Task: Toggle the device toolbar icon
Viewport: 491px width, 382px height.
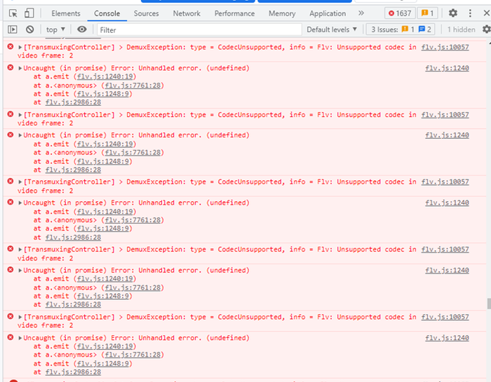Action: (29, 13)
